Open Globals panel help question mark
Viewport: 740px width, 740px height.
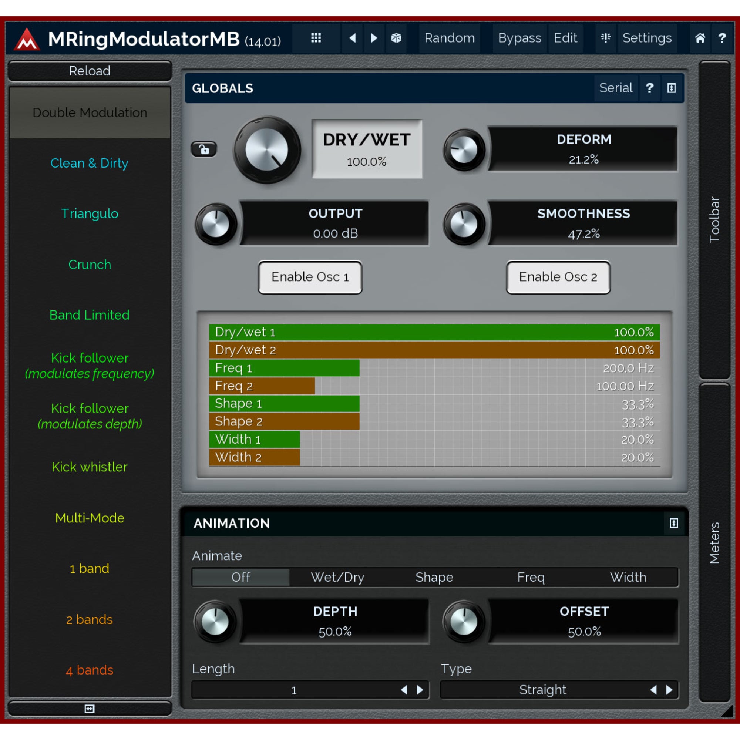click(650, 88)
